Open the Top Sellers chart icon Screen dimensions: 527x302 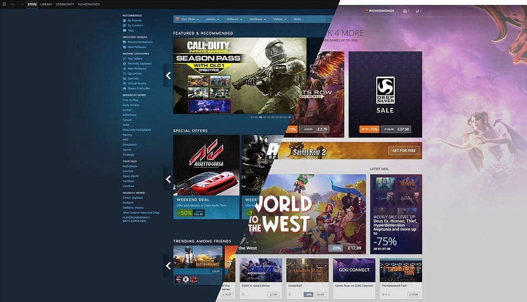[124, 59]
